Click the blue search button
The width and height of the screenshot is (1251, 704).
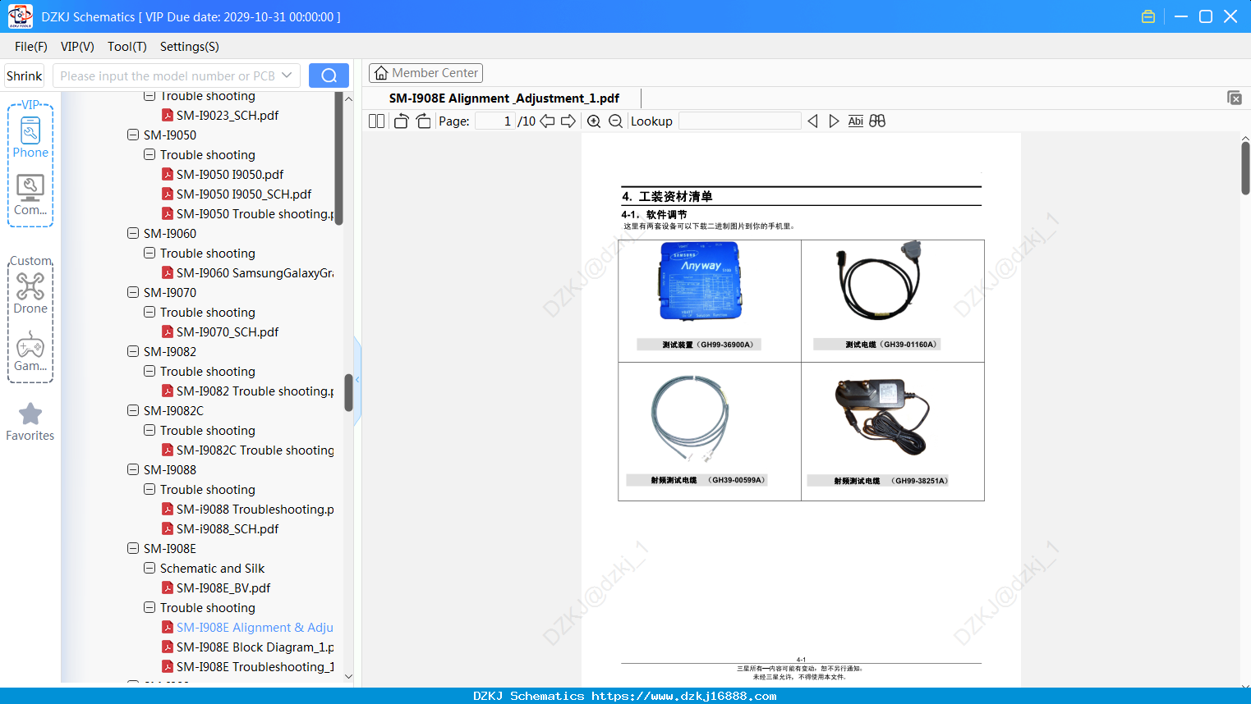click(329, 75)
